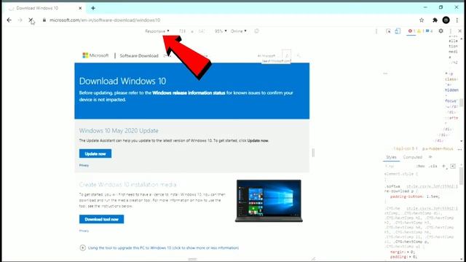Click the Windows 10 laptop image

(x=269, y=201)
